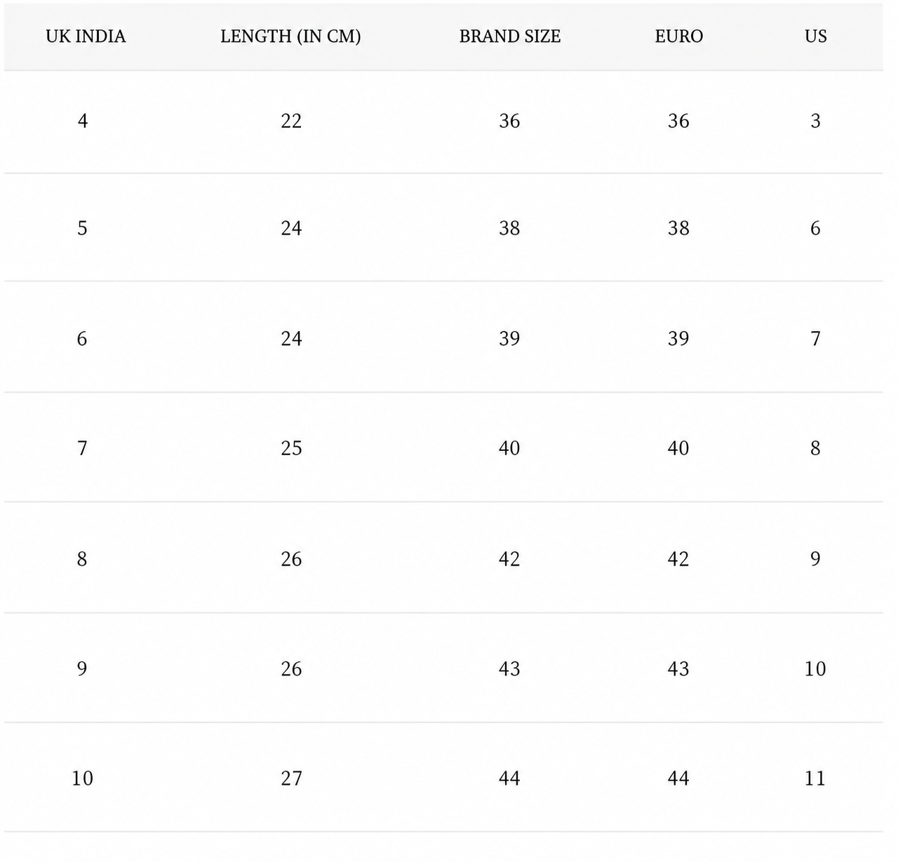Select the EURO column header
898x862 pixels.
(x=678, y=36)
